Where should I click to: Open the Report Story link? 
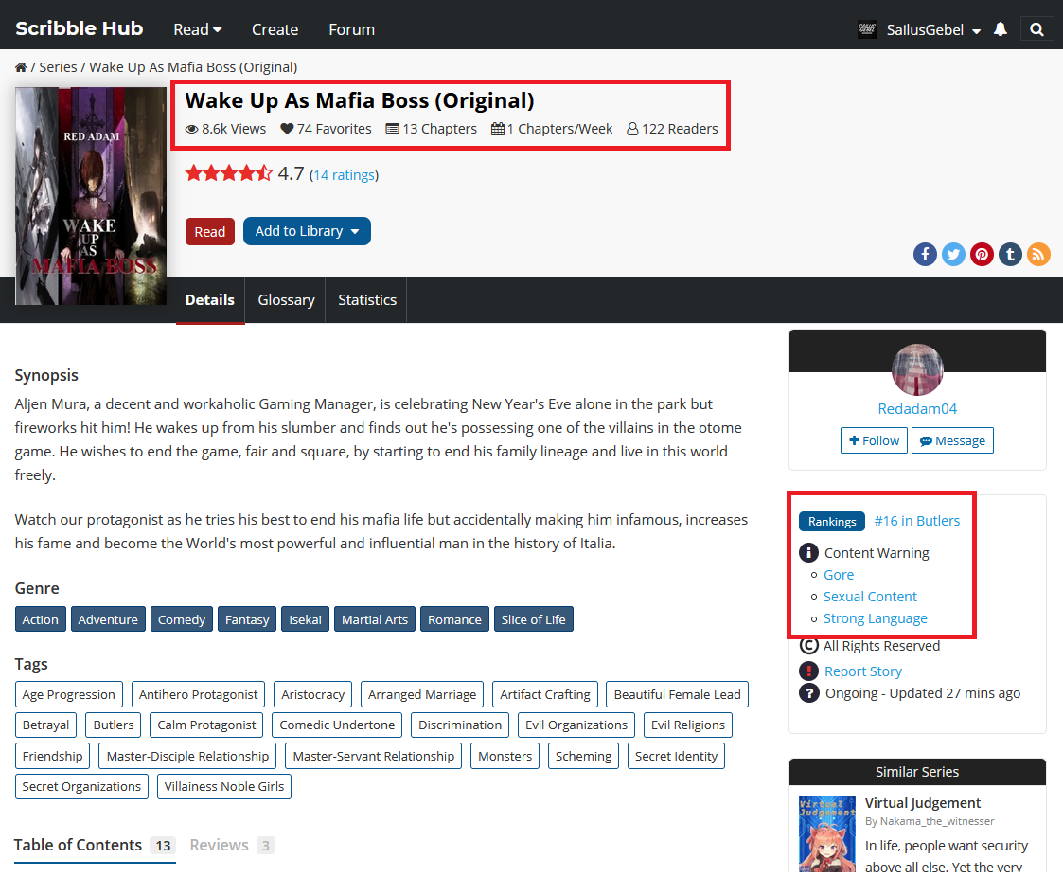click(x=862, y=671)
